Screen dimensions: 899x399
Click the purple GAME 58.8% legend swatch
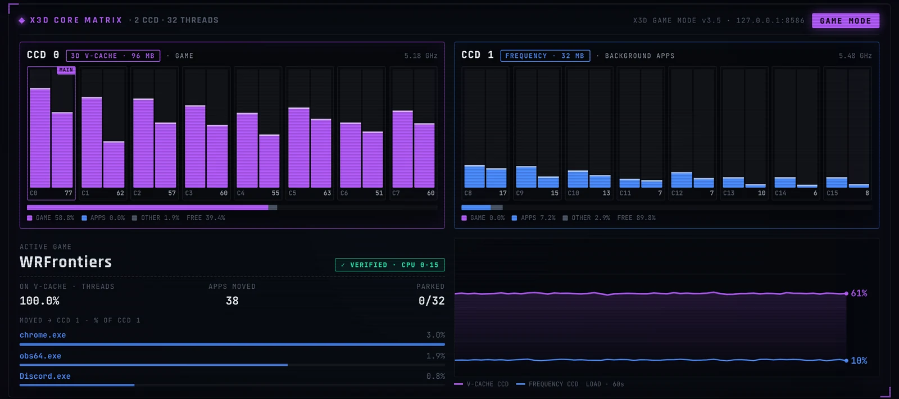point(30,218)
